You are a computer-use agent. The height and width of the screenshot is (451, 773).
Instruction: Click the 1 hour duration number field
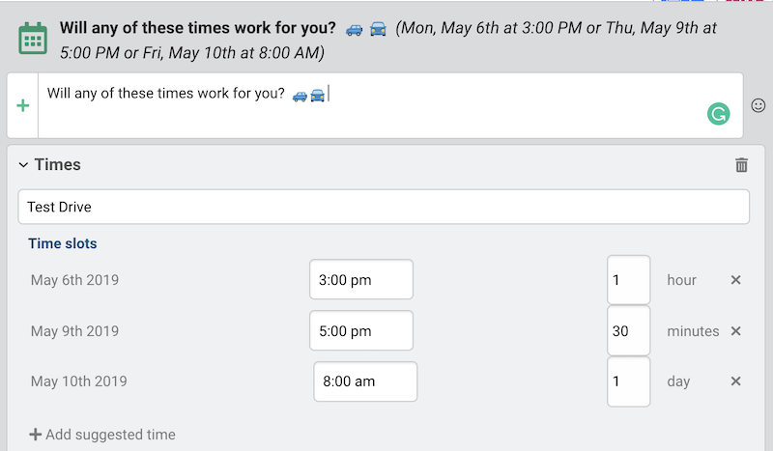coord(629,279)
